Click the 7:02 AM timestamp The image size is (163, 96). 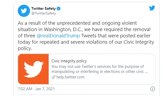pos(25,89)
